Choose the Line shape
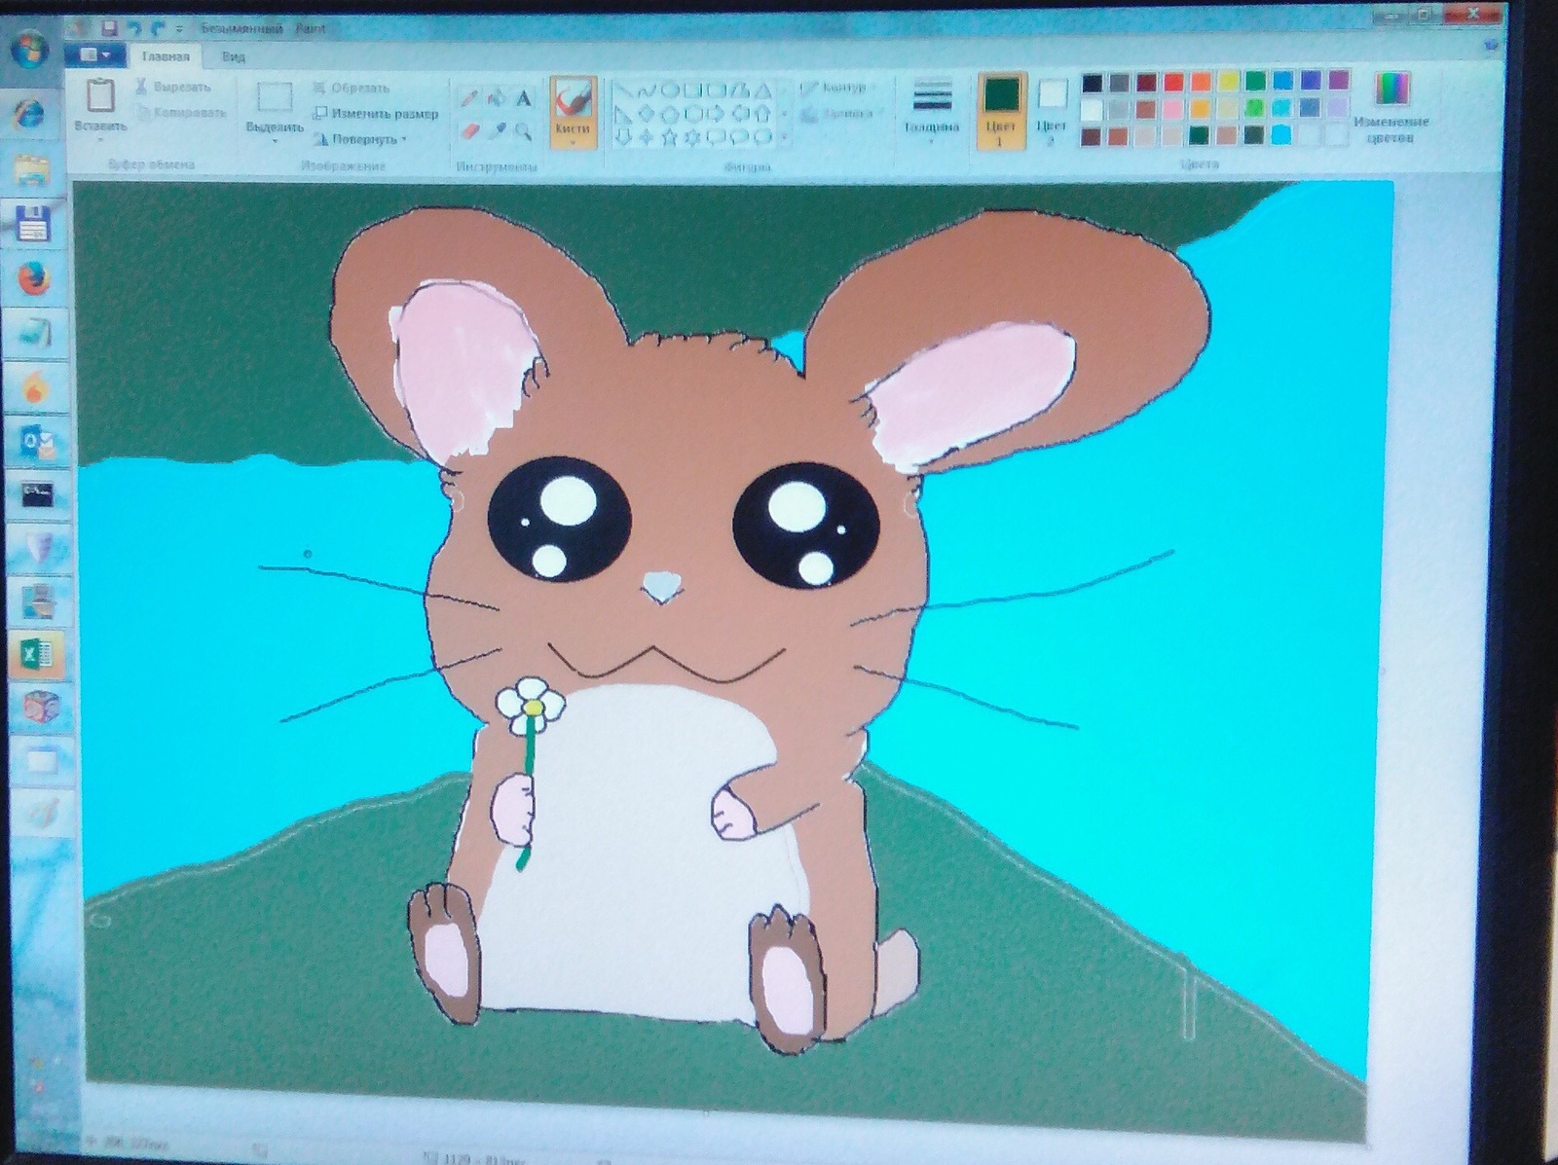This screenshot has width=1558, height=1165. (x=624, y=91)
